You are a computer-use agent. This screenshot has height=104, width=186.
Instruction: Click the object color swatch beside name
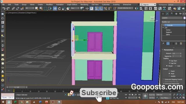185,18
